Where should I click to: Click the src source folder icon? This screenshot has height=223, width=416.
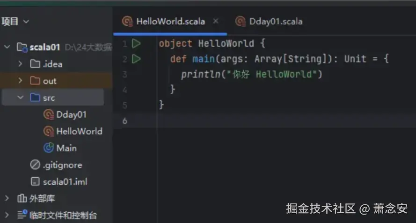coord(35,98)
